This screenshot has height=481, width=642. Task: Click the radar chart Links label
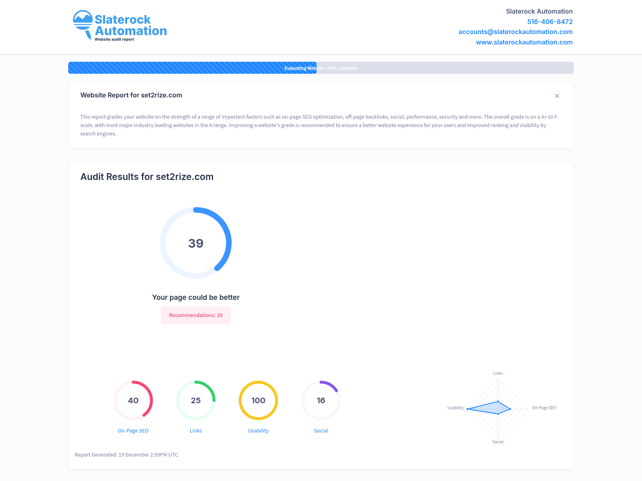tap(498, 373)
